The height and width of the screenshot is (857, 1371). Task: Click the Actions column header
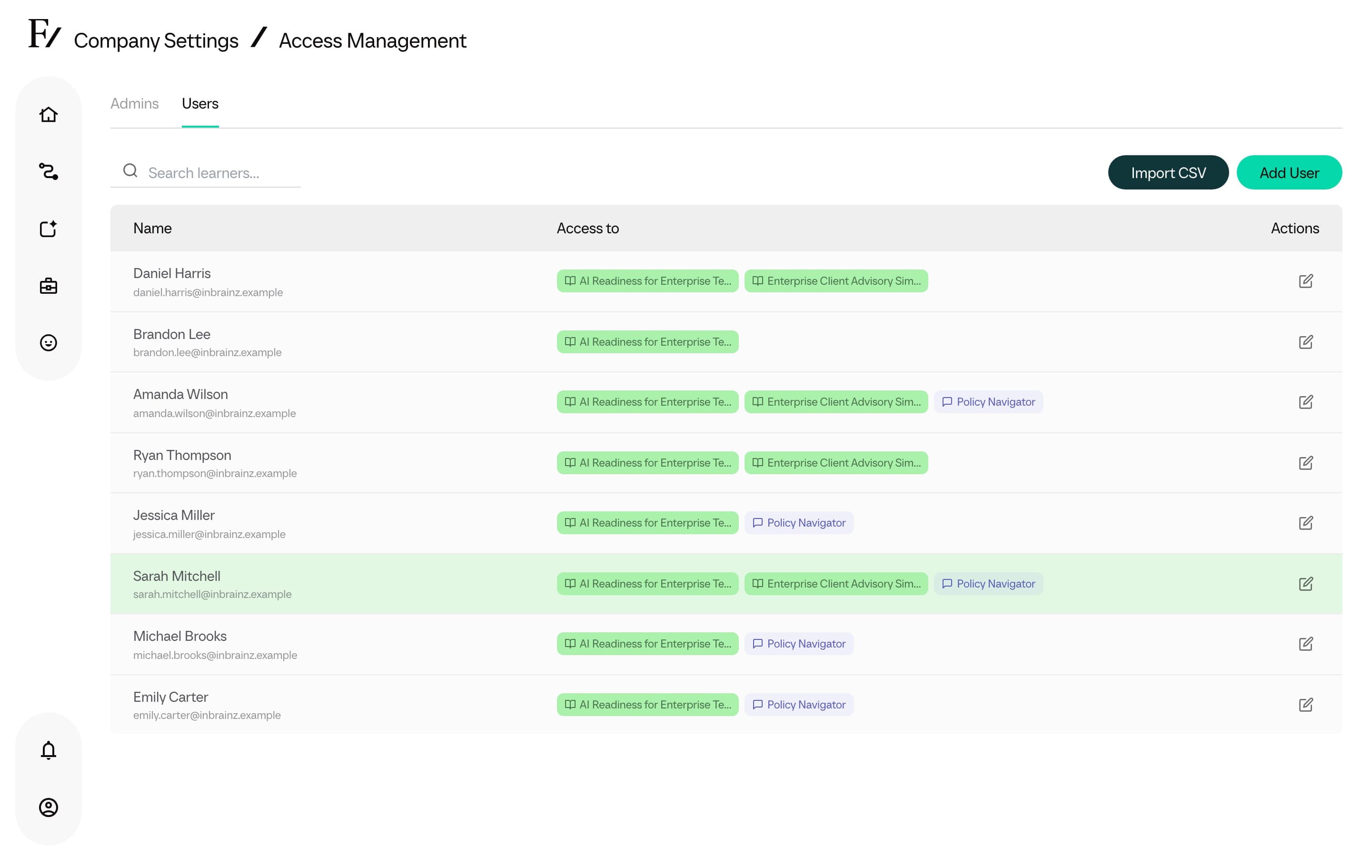coord(1294,229)
